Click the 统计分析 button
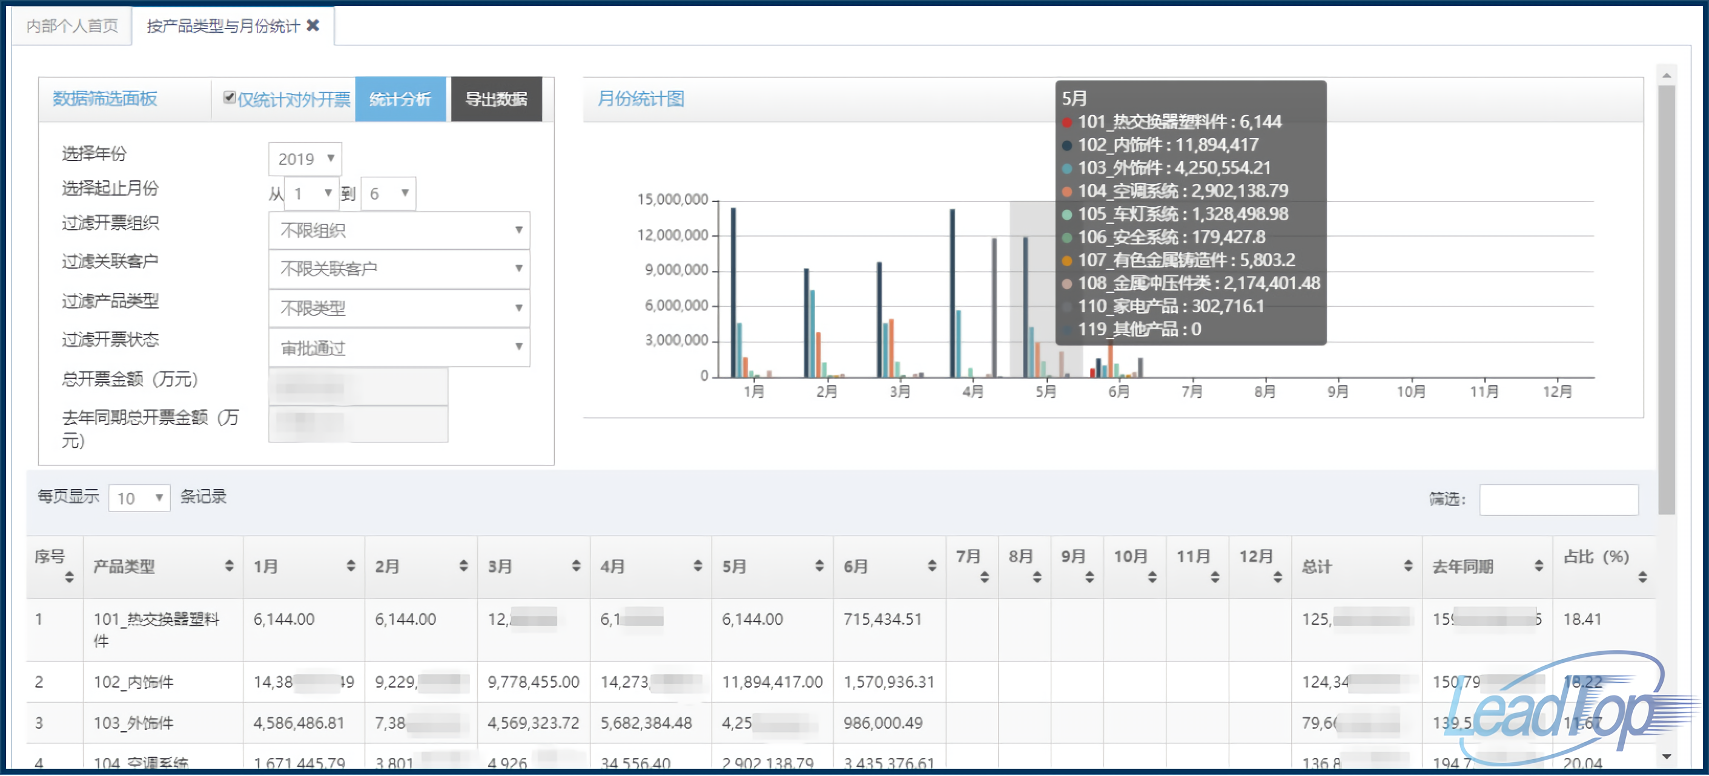Viewport: 1709px width, 776px height. (x=400, y=99)
